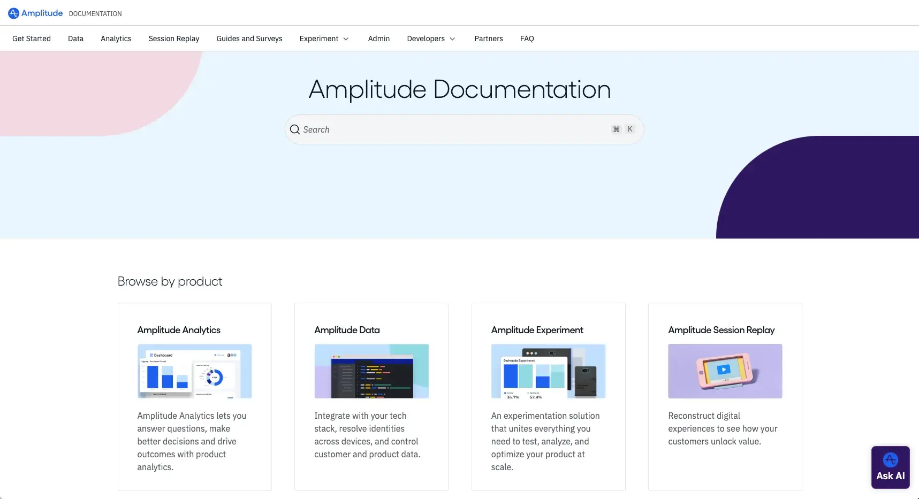Click the DOCUMENTATION header label

click(x=95, y=13)
